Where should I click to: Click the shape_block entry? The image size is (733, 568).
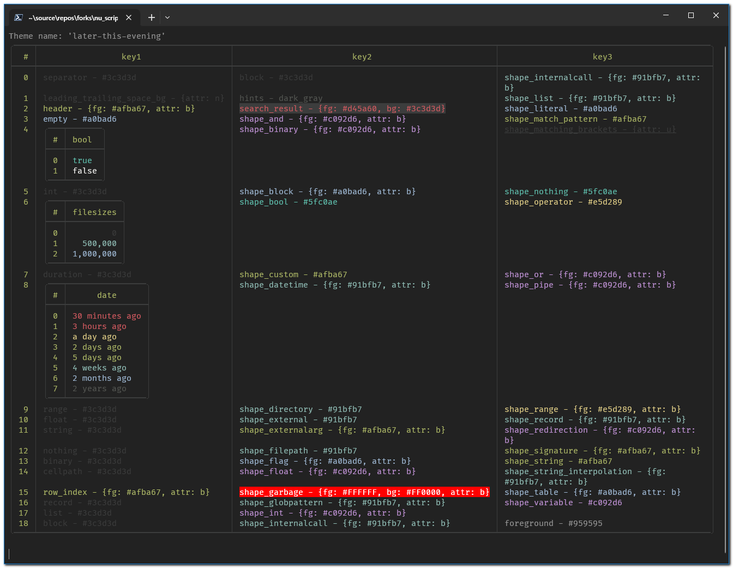pyautogui.click(x=328, y=192)
